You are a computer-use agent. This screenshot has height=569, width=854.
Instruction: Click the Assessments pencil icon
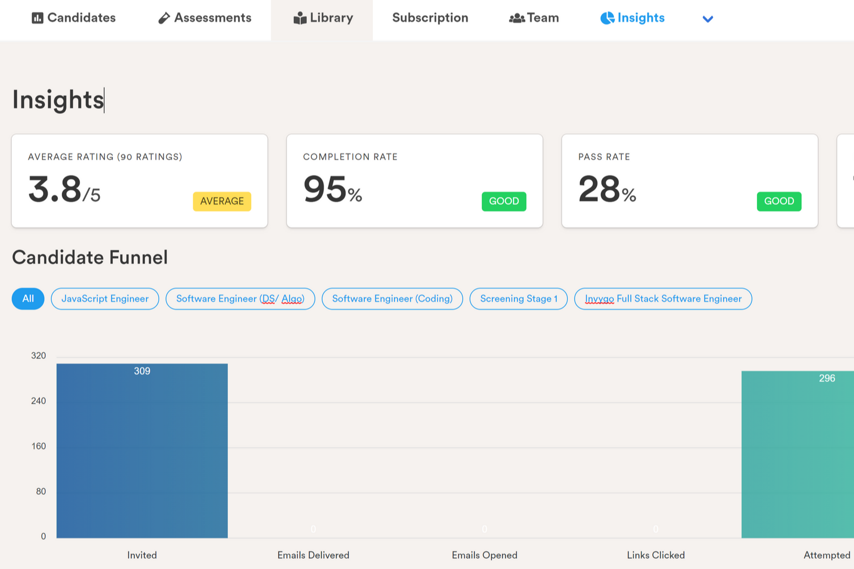163,18
